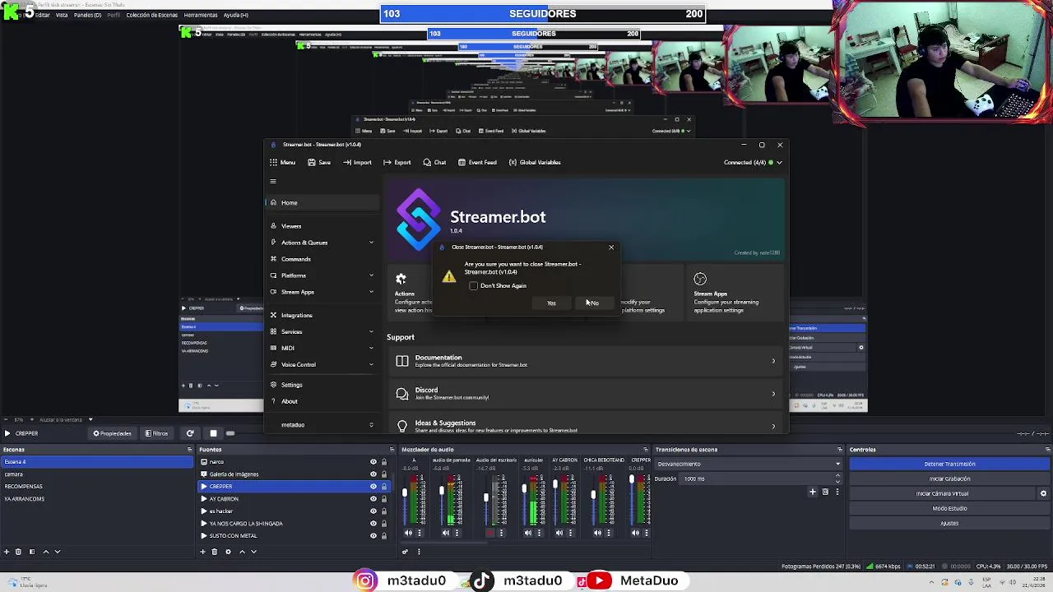The width and height of the screenshot is (1053, 592).
Task: Select the RECOMPENSAS scene in OBS
Action: point(97,487)
